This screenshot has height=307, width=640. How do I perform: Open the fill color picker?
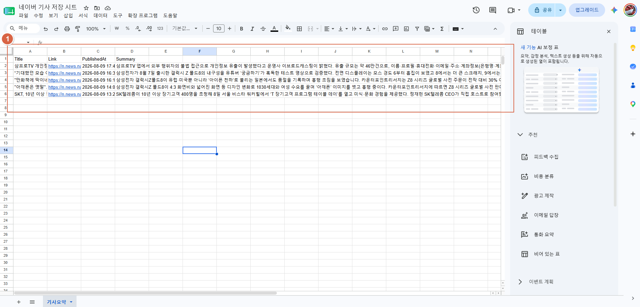click(288, 28)
